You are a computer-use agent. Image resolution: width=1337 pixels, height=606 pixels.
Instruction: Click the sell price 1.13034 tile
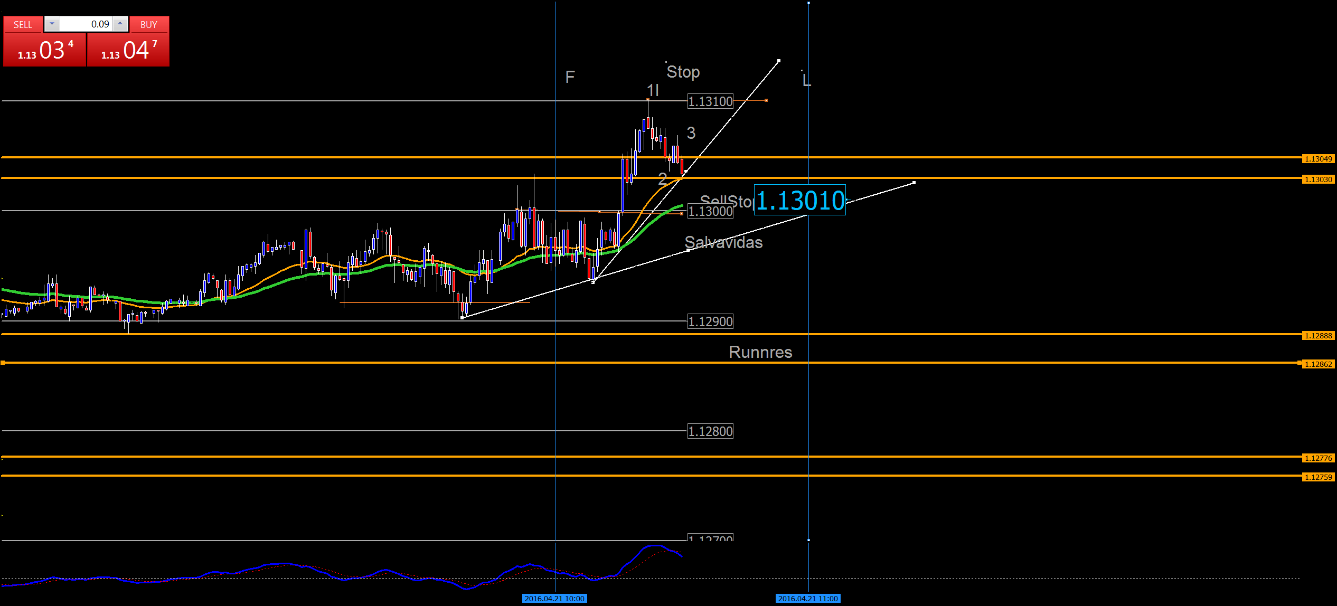click(x=44, y=50)
